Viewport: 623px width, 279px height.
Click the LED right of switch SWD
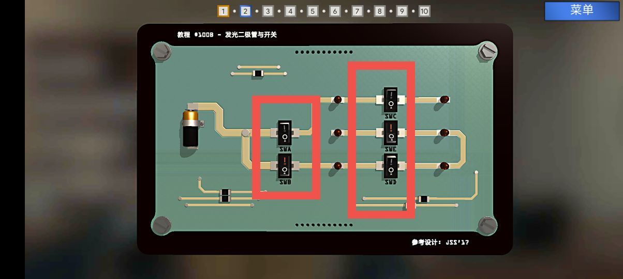444,166
